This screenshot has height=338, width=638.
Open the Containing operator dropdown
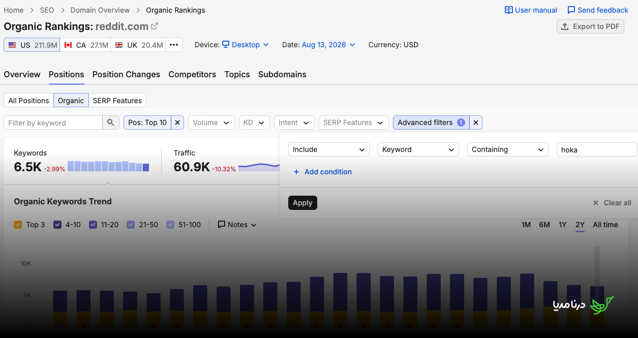click(x=508, y=149)
